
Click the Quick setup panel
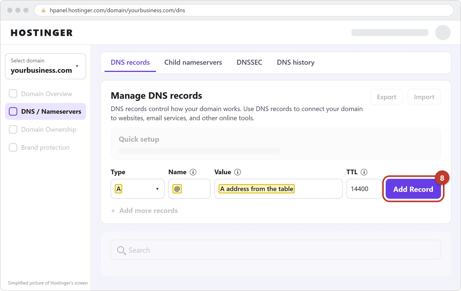(x=276, y=144)
